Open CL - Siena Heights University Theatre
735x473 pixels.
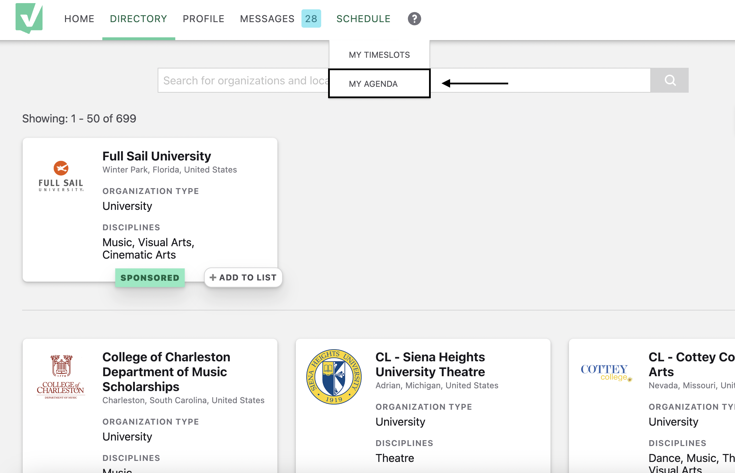(430, 364)
